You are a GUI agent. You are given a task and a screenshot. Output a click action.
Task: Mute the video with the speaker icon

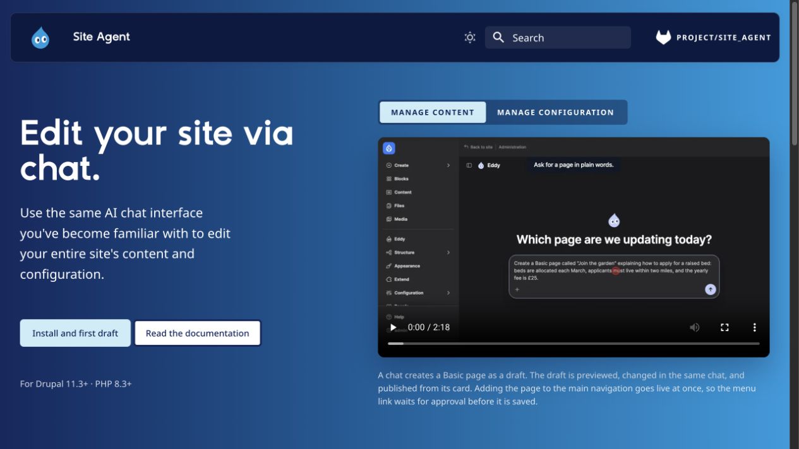695,327
